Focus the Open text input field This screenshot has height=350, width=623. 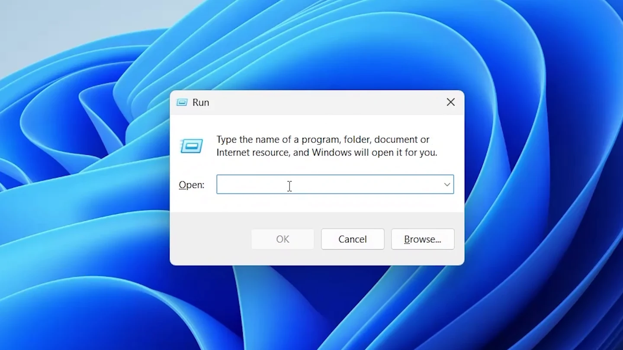[335, 185]
